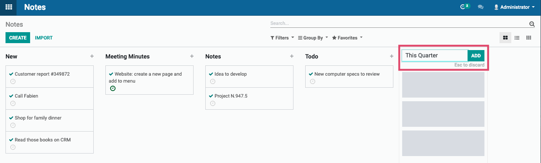Toggle the checkmark on Call Fabien note
541x163 pixels.
[11, 96]
